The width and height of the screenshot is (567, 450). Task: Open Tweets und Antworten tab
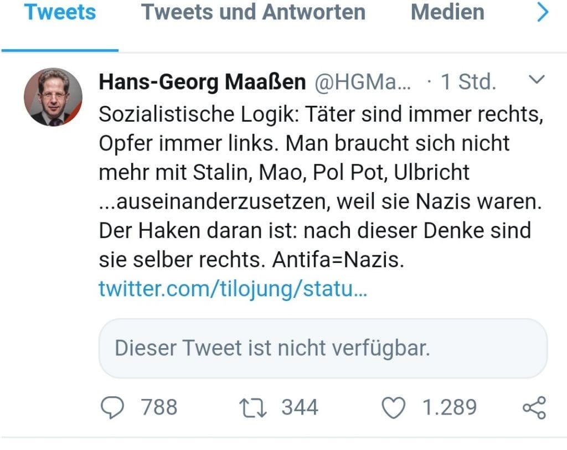pyautogui.click(x=253, y=12)
